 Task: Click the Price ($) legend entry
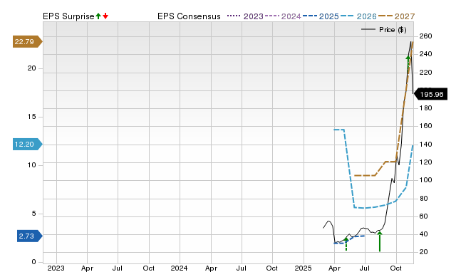(384, 30)
